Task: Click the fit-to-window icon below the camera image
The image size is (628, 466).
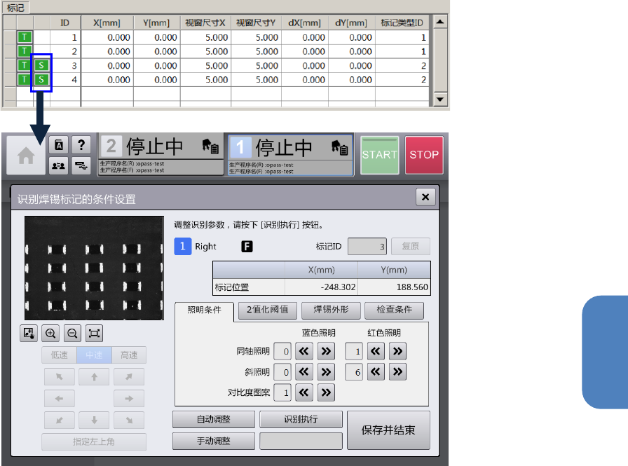Action: (95, 334)
